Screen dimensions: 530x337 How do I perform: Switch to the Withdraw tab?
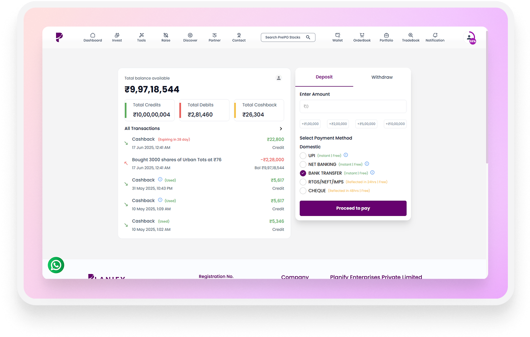click(382, 77)
